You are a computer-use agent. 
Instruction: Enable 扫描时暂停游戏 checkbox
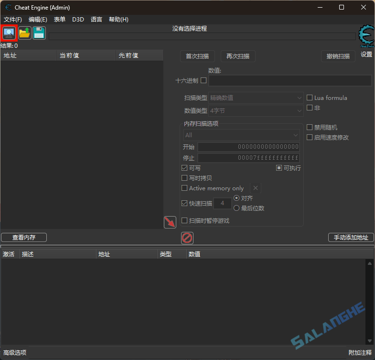pyautogui.click(x=184, y=221)
